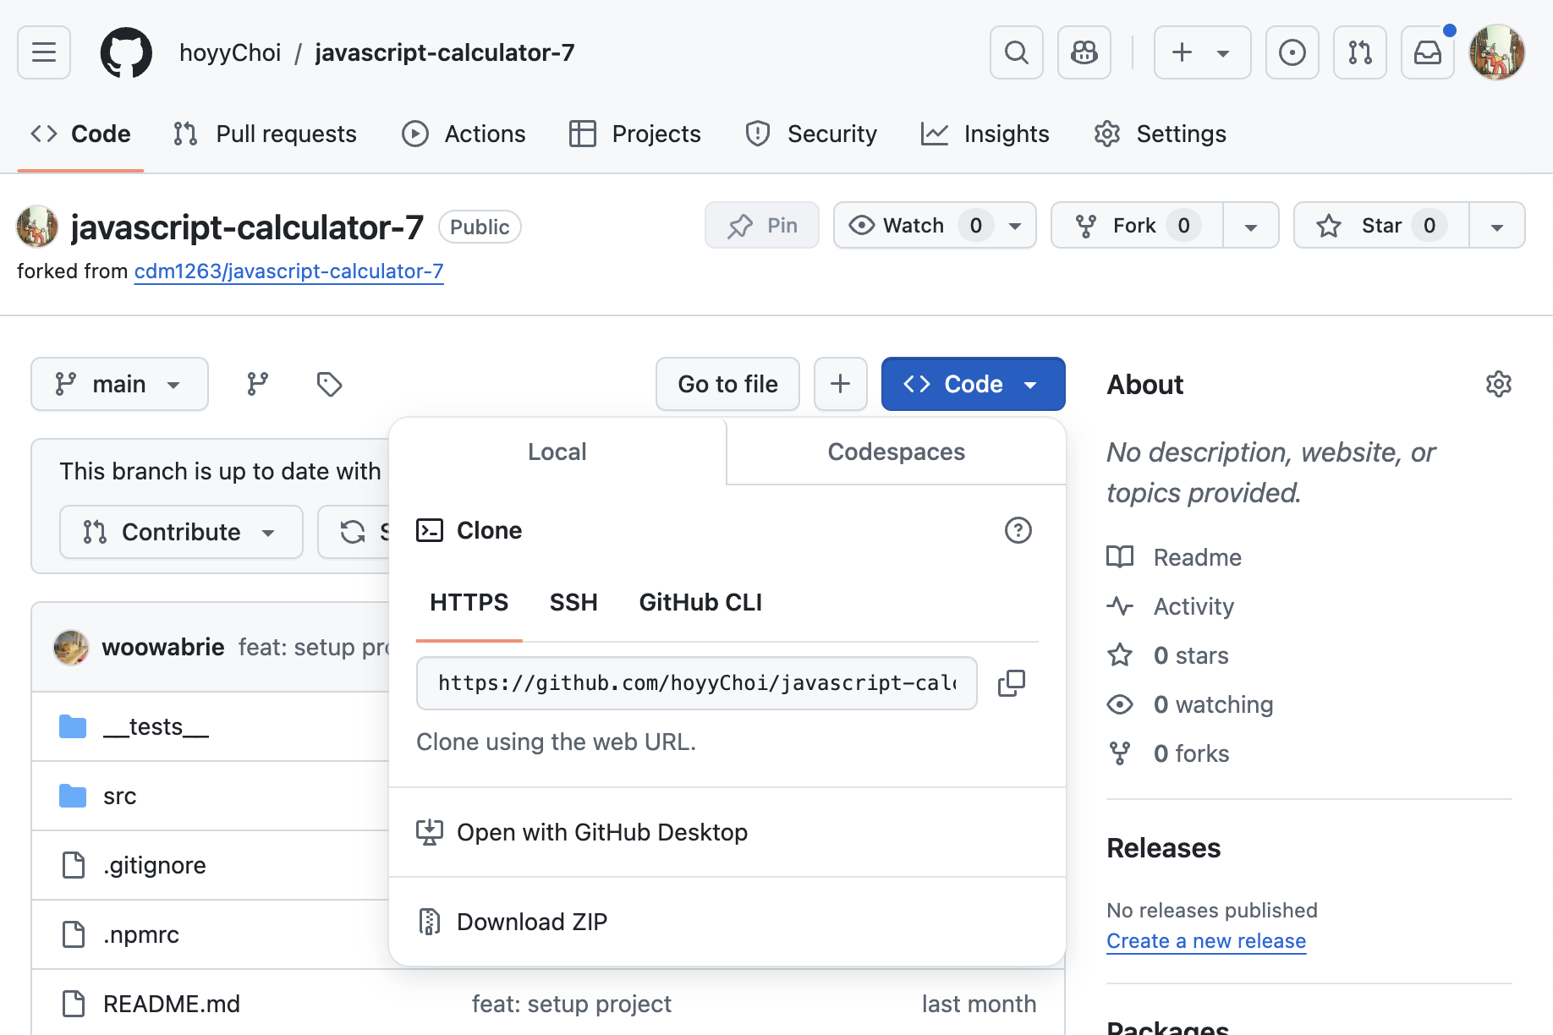Screen dimensions: 1553x1035
Task: Fork the repository with Fork button
Action: (x=1138, y=225)
